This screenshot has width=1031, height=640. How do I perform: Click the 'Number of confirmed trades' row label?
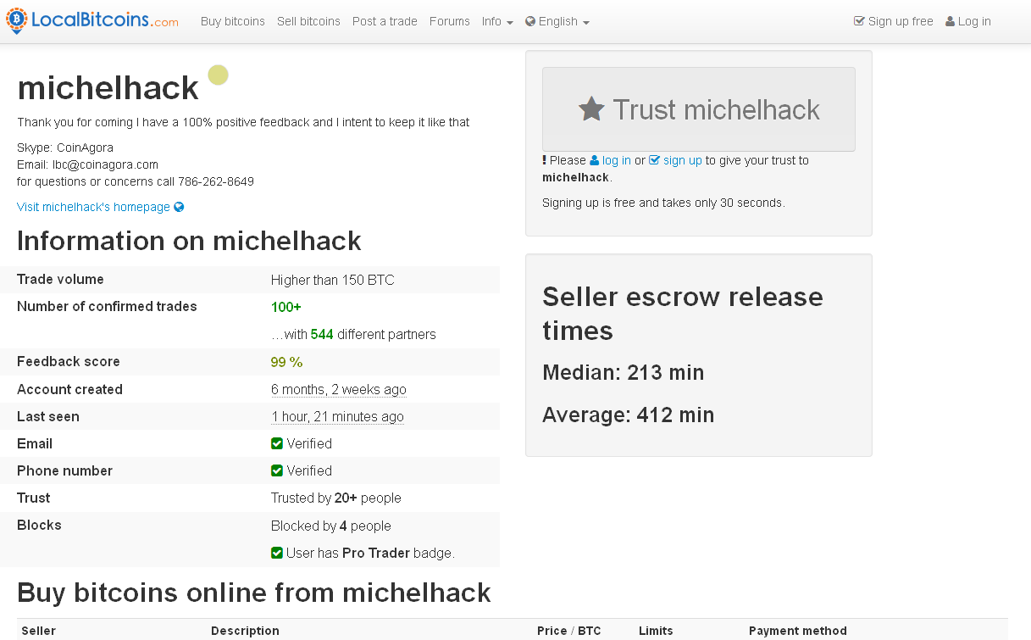pos(107,307)
